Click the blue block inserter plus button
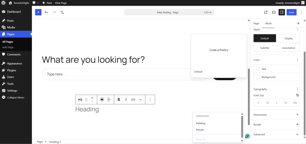The width and height of the screenshot is (306, 144). (38, 12)
